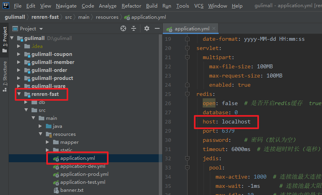This screenshot has width=322, height=195.
Task: Expand the gulimall-coupon module
Action: (x=19, y=54)
